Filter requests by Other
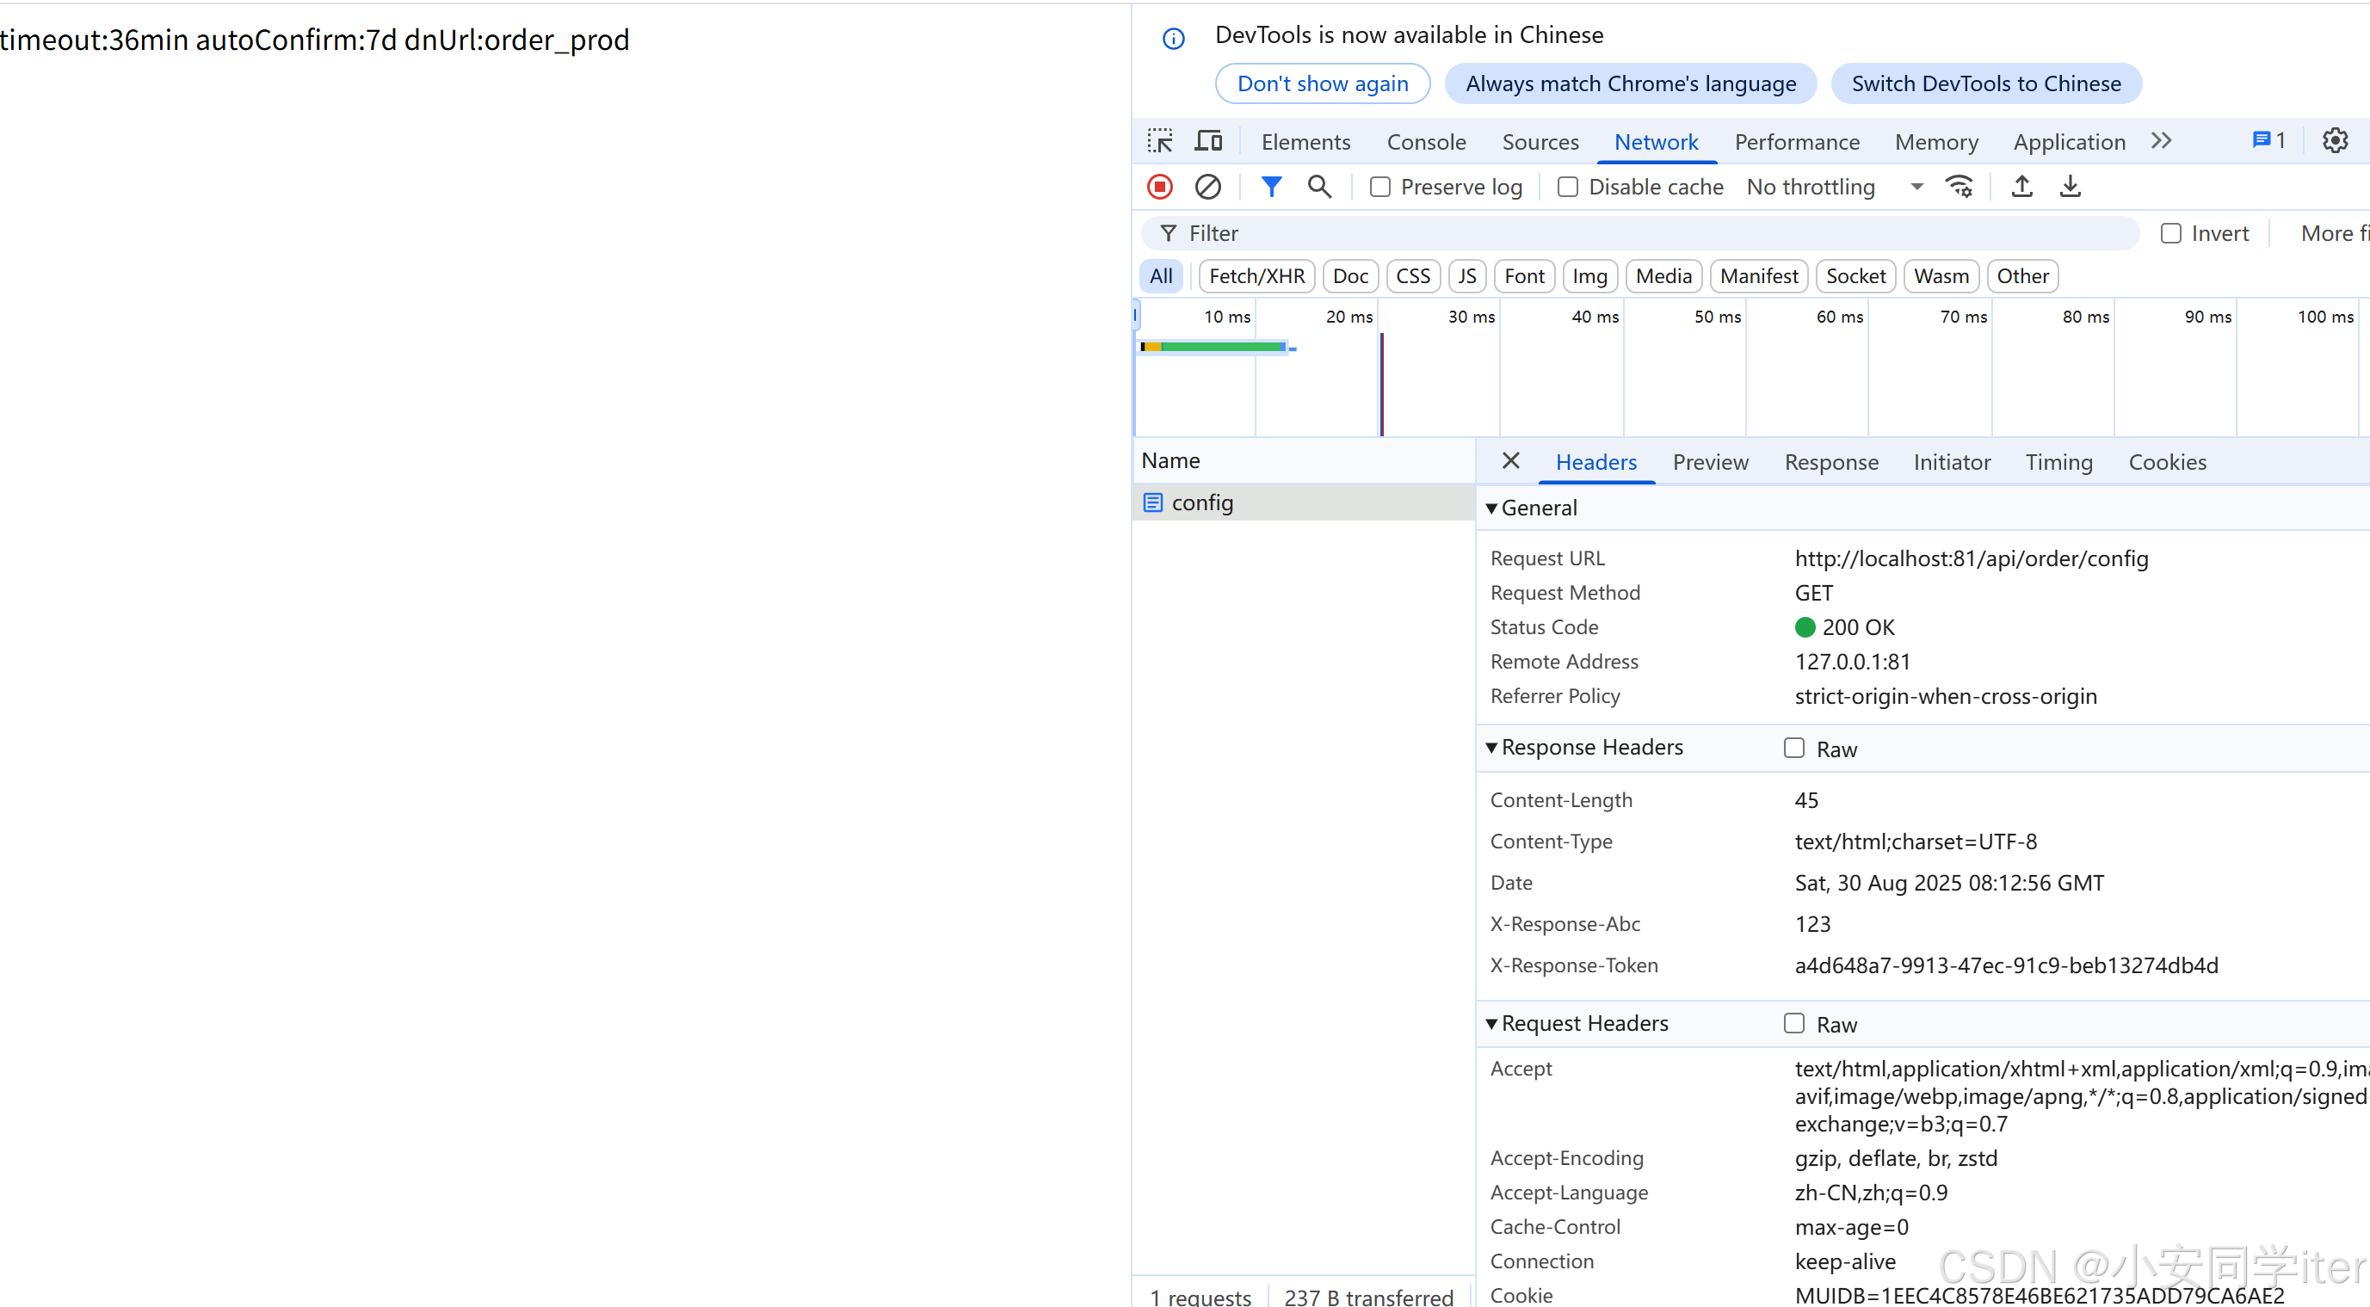 2021,276
